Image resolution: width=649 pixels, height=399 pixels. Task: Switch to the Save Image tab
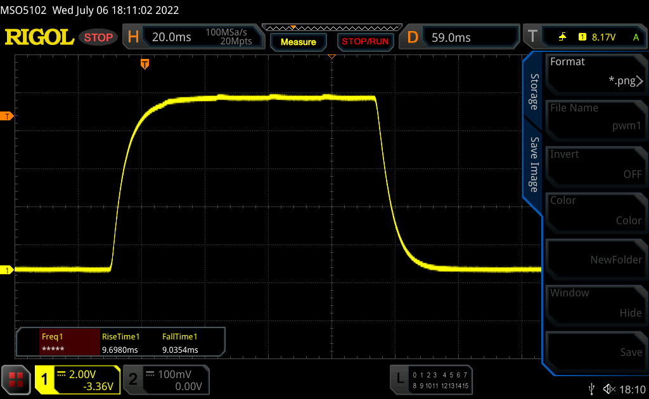(534, 165)
